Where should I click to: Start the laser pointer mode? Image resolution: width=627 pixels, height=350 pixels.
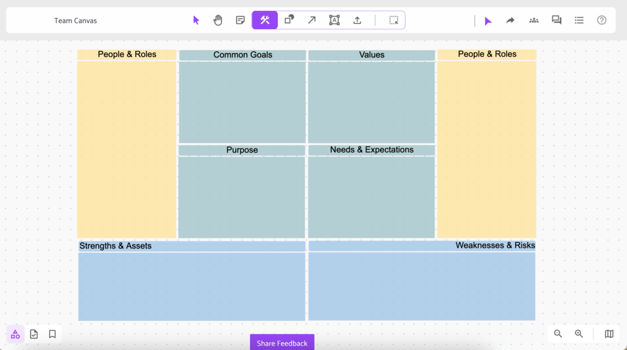487,20
